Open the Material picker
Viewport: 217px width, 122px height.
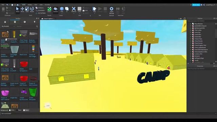pos(74,10)
